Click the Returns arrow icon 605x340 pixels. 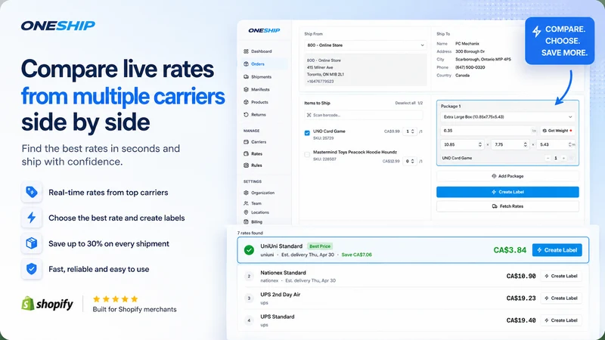pos(247,115)
